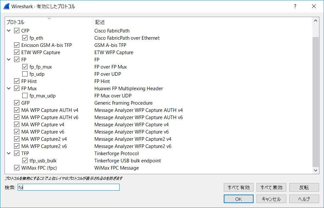The image size is (324, 208).
Task: Disable MA WFP Capture2 v6 checkbox
Action: [x=17, y=146]
